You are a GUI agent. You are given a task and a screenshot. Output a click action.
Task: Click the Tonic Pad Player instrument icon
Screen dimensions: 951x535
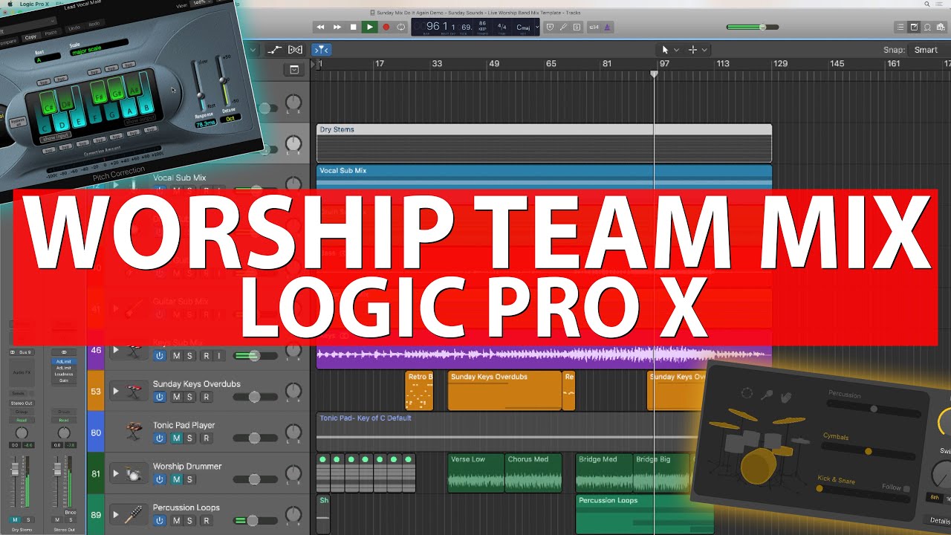pyautogui.click(x=134, y=432)
